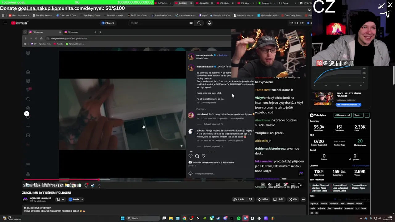The width and height of the screenshot is (395, 222).
Task: Open Google Chrome from the taskbar
Action: pyautogui.click(x=184, y=218)
